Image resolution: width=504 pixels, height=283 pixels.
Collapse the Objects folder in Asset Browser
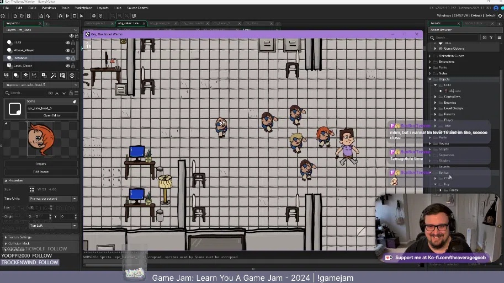430,79
